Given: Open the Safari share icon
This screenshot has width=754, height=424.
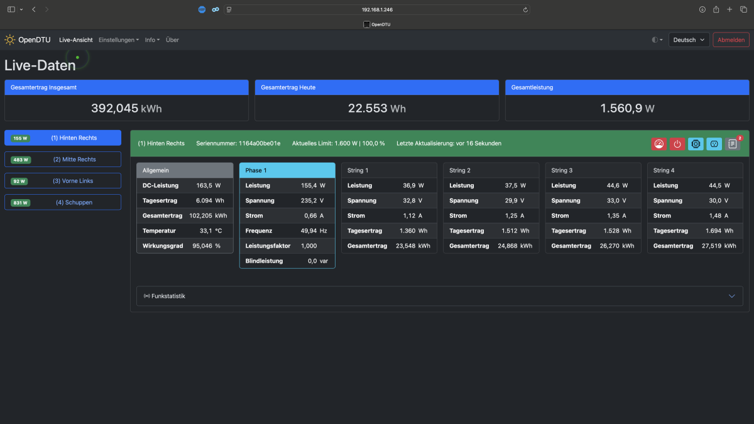Looking at the screenshot, I should click(716, 9).
